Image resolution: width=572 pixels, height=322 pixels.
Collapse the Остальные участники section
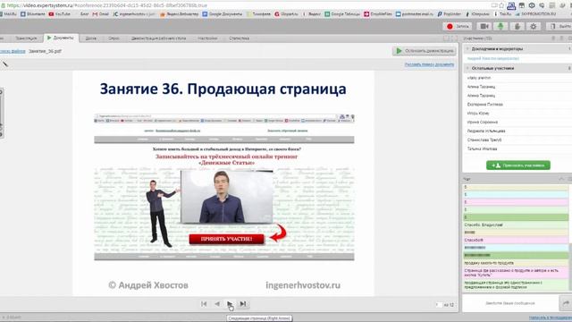point(467,68)
